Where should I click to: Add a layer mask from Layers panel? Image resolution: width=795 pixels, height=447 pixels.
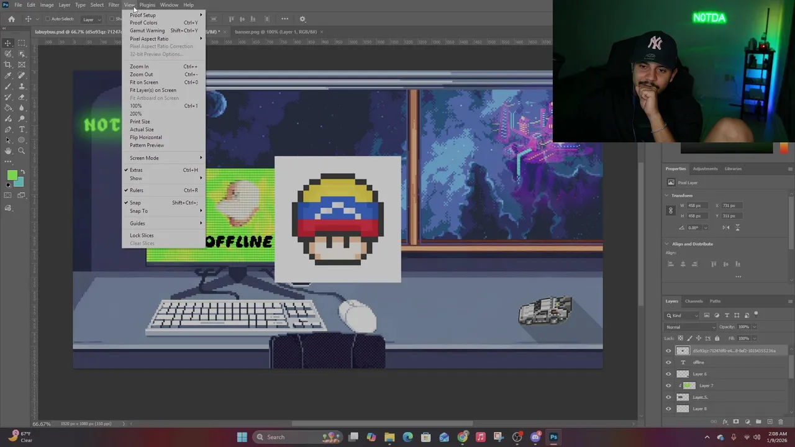pyautogui.click(x=736, y=422)
